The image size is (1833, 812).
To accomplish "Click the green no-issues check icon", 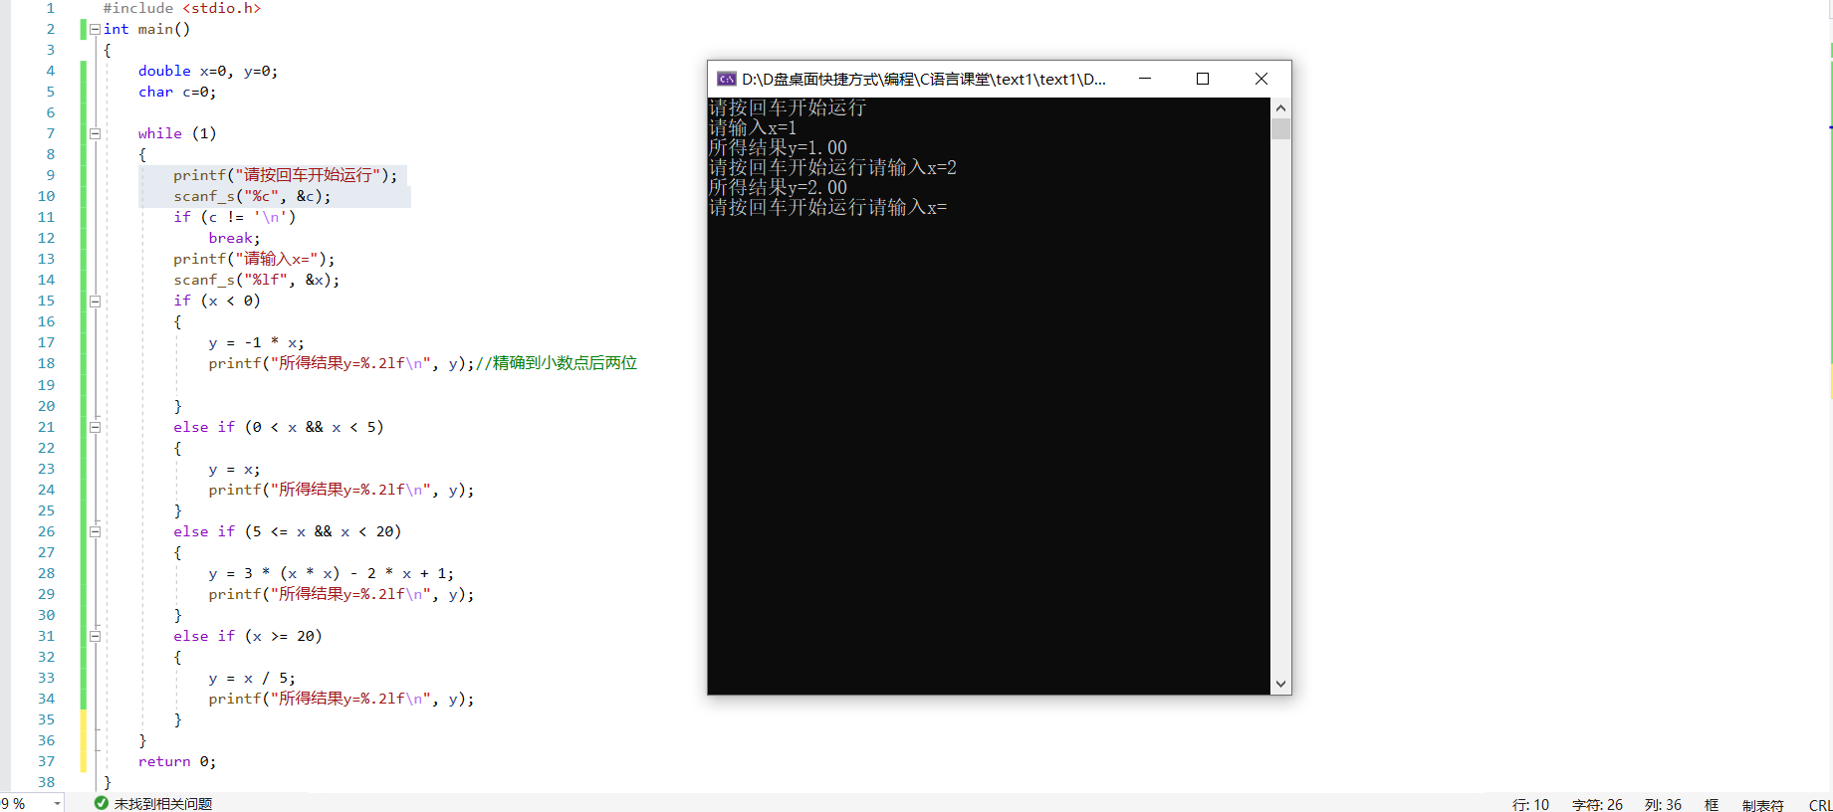I will point(101,803).
